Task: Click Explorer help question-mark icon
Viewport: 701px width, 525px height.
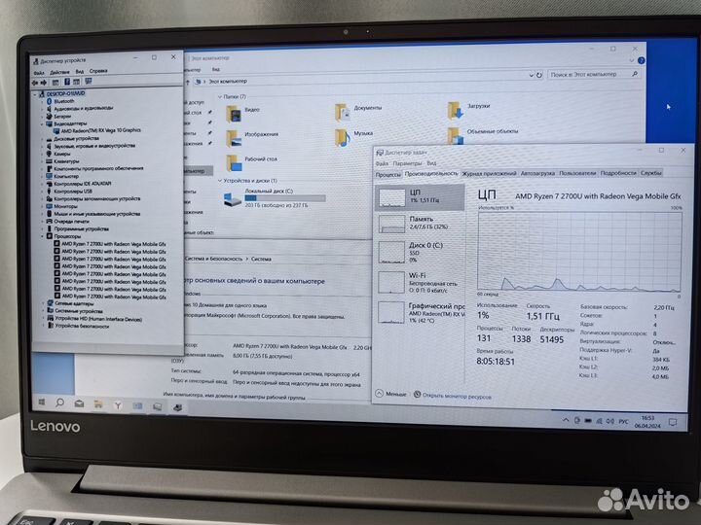Action: tap(641, 60)
